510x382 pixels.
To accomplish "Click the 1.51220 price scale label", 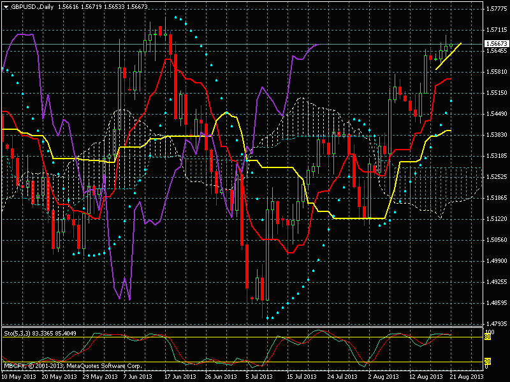I will tap(496, 219).
